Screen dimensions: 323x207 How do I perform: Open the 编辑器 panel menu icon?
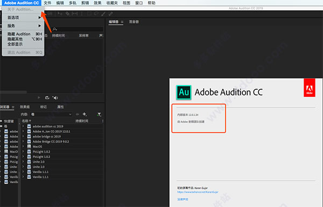(122, 22)
